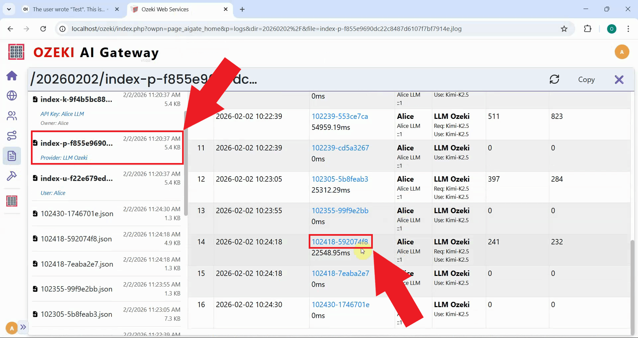Viewport: 638px width, 338px height.
Task: Bookmark the page with the star icon
Action: point(564,29)
